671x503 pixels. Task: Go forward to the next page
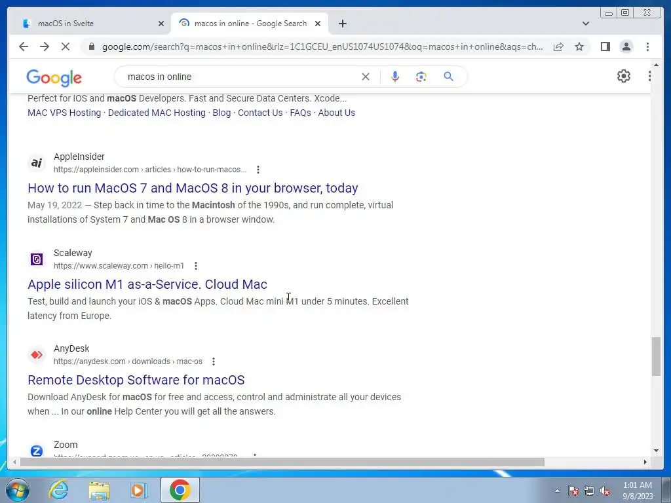pos(45,47)
